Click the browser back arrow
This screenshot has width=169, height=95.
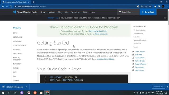(x=3, y=6)
